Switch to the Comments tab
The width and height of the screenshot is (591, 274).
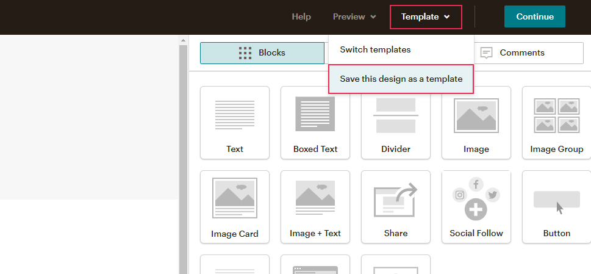528,52
